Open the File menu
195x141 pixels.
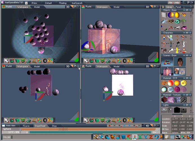(170, 3)
